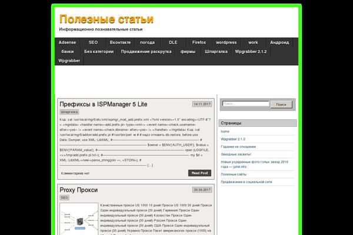Click the 14.11.2017 date badge
The width and height of the screenshot is (353, 235).
pyautogui.click(x=202, y=104)
